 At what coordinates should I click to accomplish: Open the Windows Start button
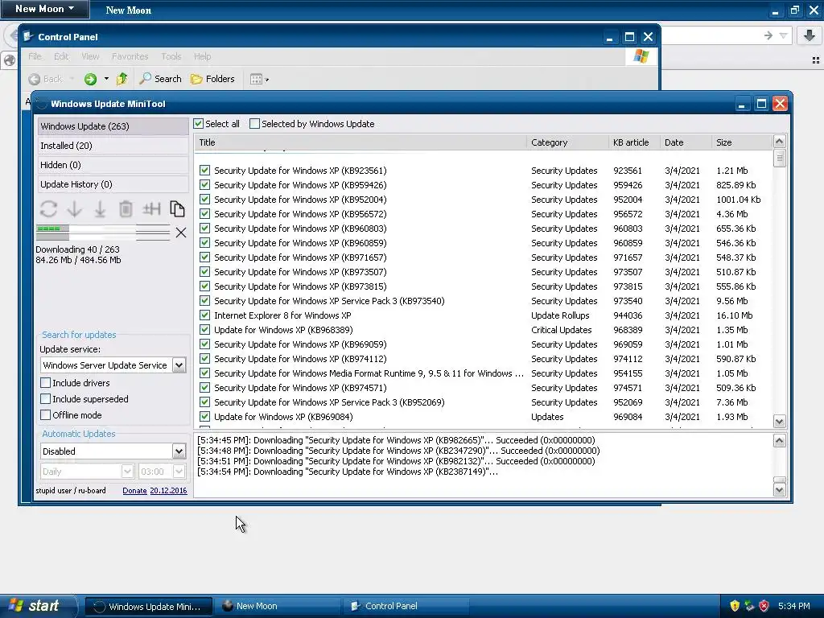(x=38, y=606)
